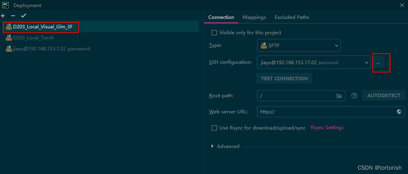Click the folder browse icon in Root path
The height and width of the screenshot is (174, 408).
click(x=339, y=96)
